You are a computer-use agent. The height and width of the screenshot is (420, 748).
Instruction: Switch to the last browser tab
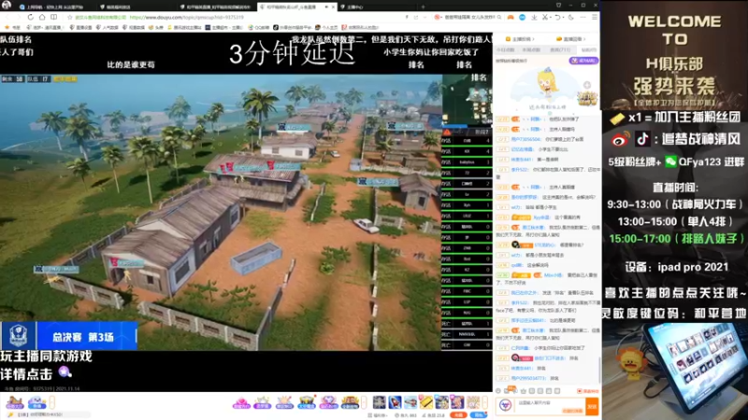tap(377, 7)
